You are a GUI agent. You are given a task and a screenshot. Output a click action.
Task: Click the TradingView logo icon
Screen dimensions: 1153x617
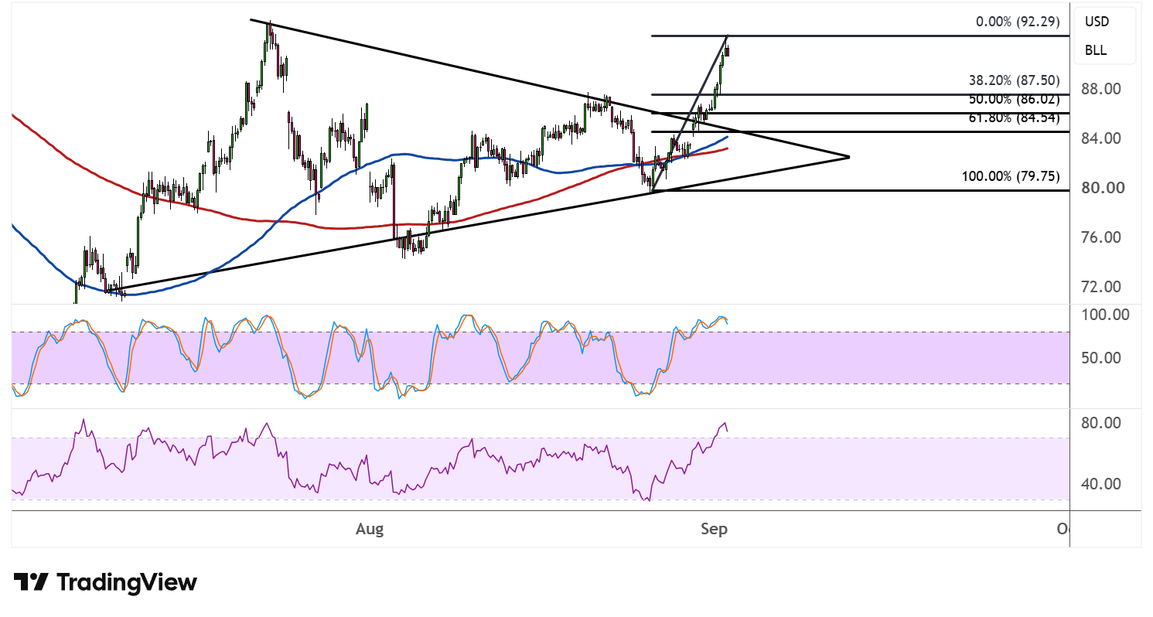click(32, 582)
